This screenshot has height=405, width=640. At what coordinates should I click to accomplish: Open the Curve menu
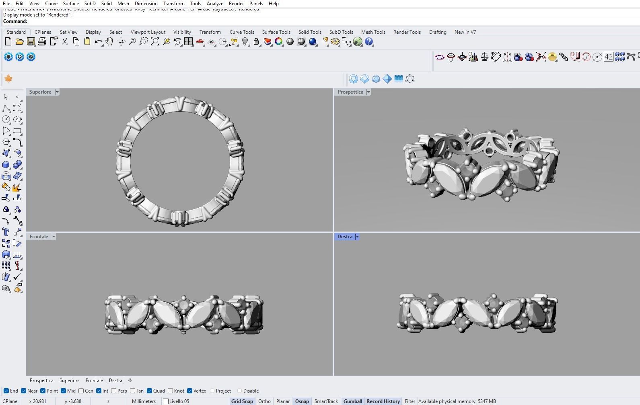[x=51, y=3]
